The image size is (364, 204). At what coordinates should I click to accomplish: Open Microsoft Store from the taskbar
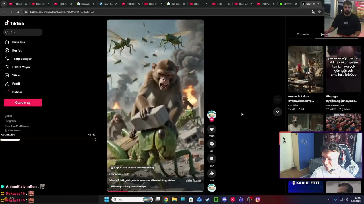coord(191,199)
